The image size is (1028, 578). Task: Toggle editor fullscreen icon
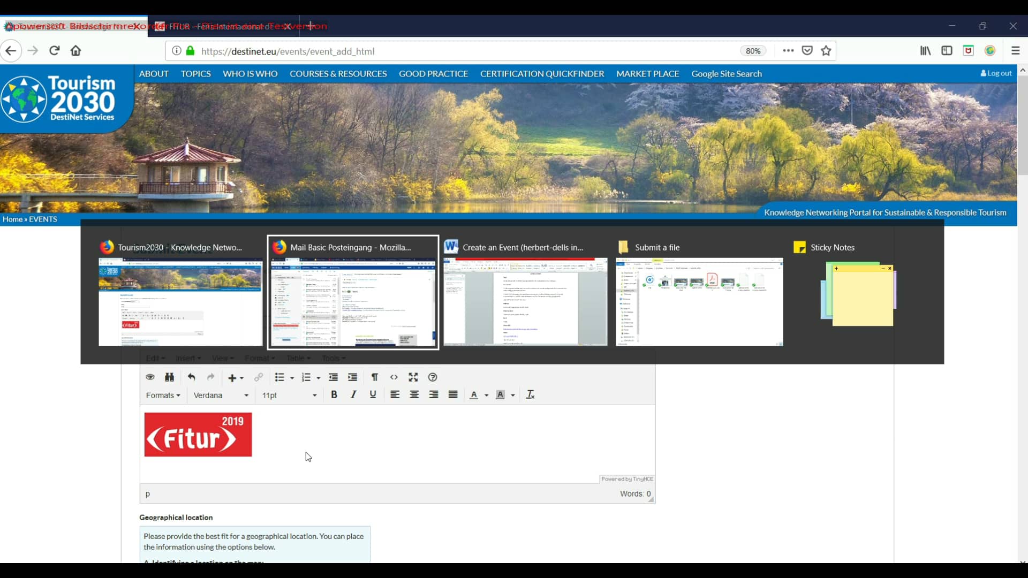pos(413,377)
